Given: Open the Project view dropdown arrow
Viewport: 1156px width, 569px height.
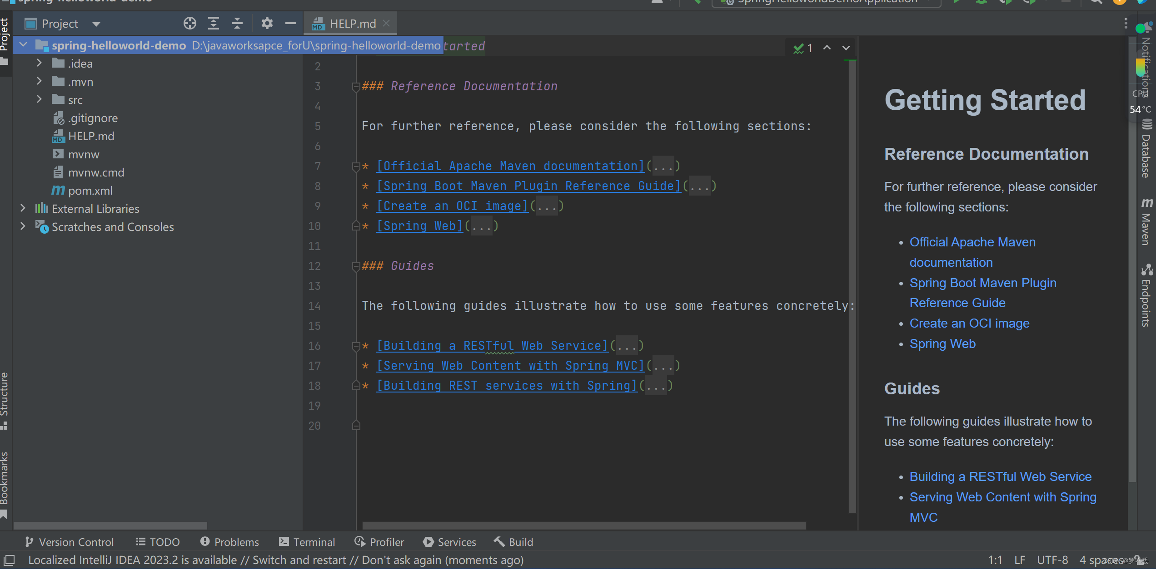Looking at the screenshot, I should tap(96, 24).
